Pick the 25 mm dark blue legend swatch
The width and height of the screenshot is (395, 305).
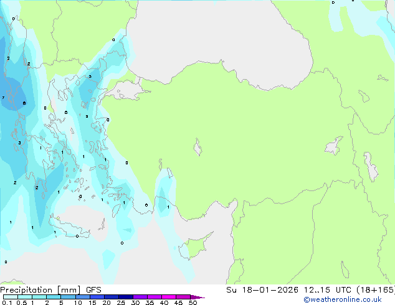pyautogui.click(x=126, y=297)
